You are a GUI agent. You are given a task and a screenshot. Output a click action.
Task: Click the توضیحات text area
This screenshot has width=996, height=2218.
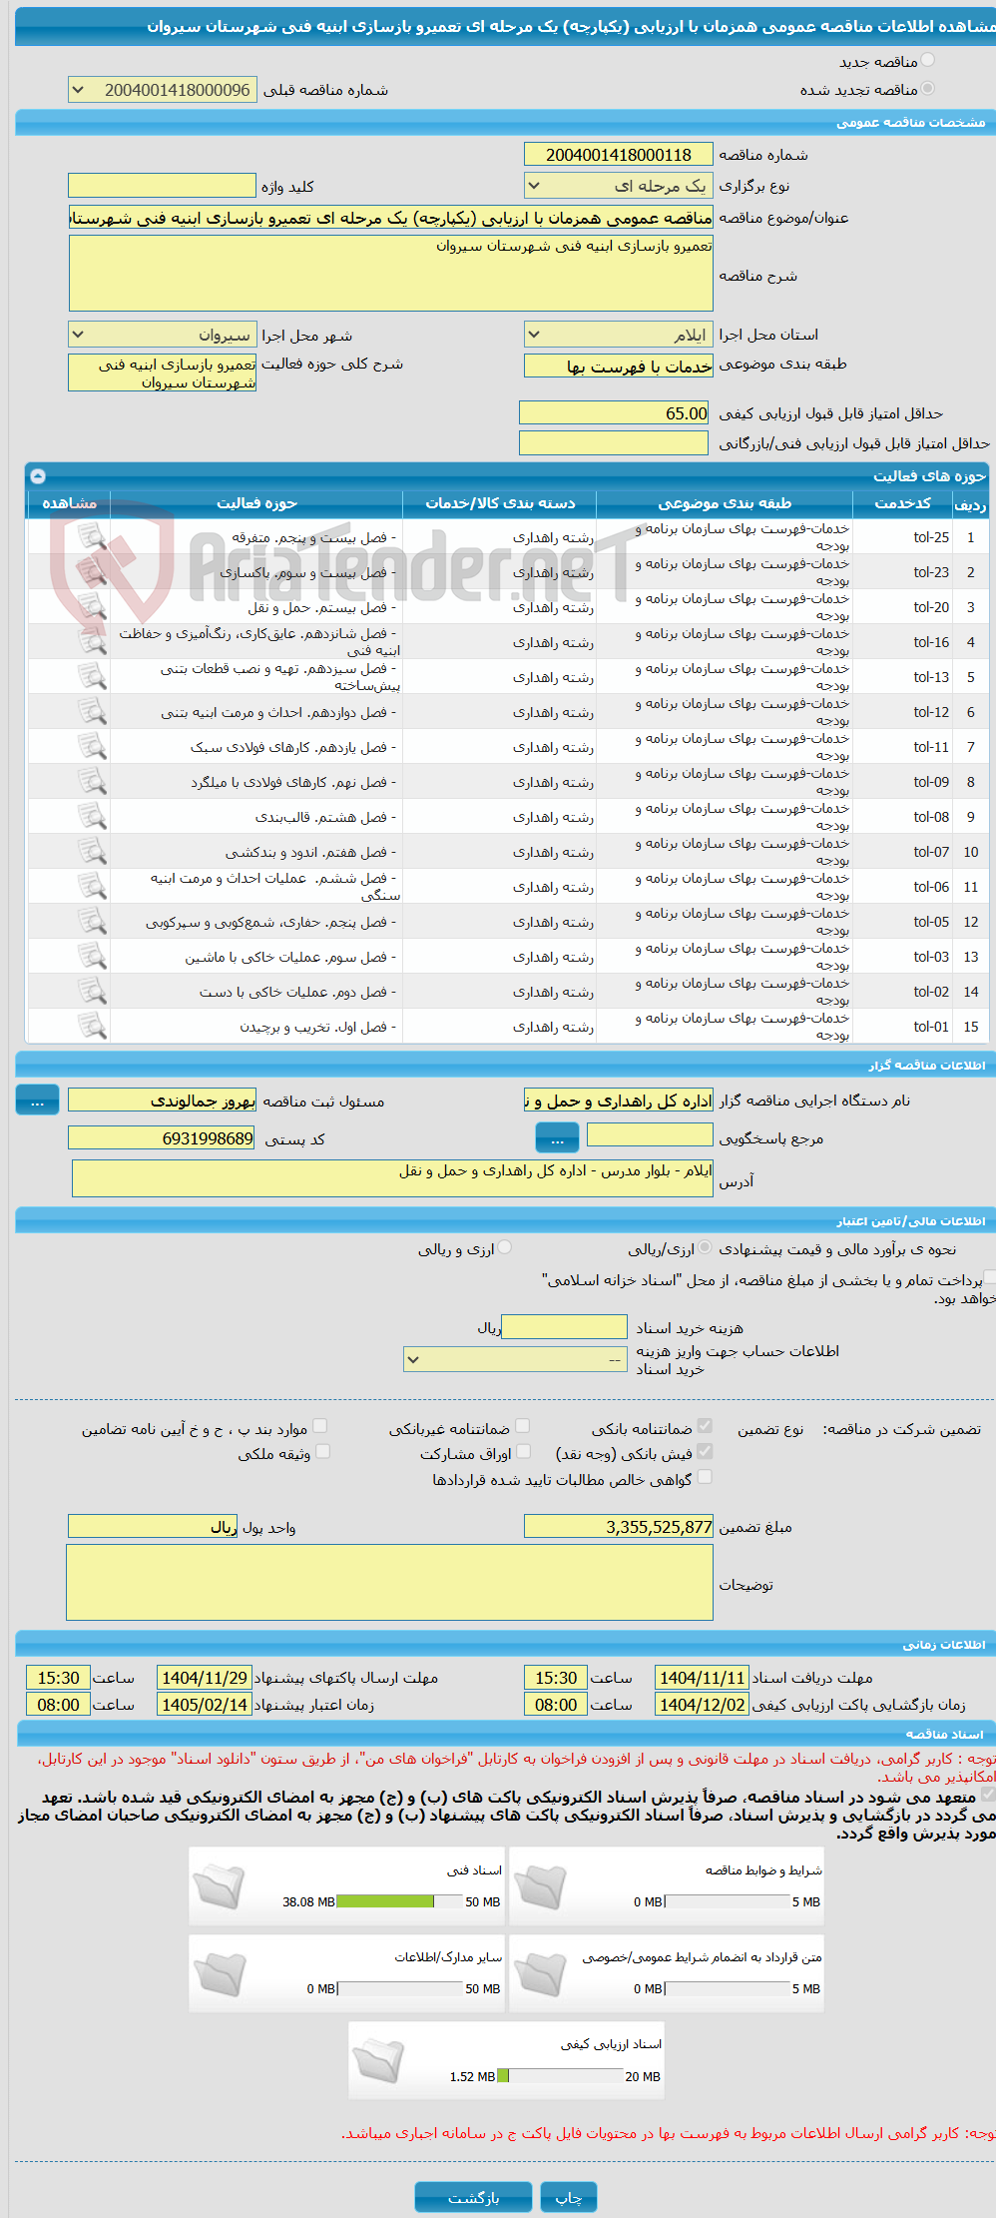click(x=390, y=1583)
